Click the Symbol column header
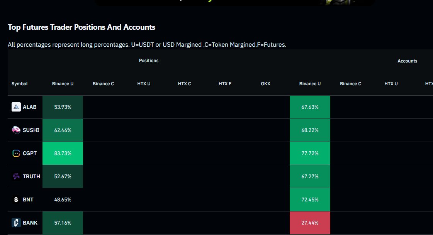 (x=20, y=84)
